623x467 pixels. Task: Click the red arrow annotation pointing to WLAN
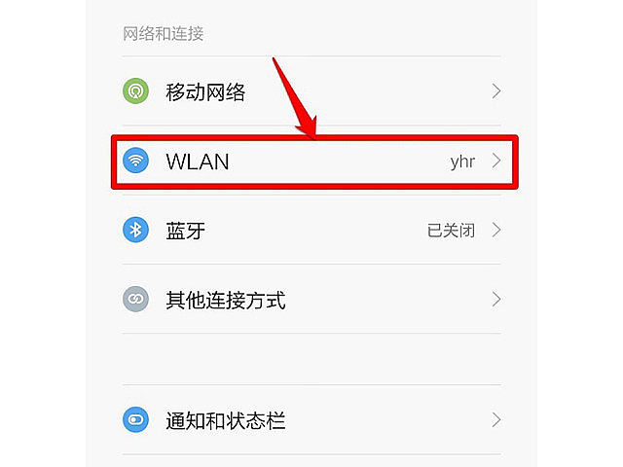295,98
